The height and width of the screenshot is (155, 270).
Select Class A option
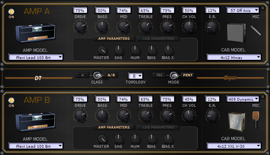(83, 75)
